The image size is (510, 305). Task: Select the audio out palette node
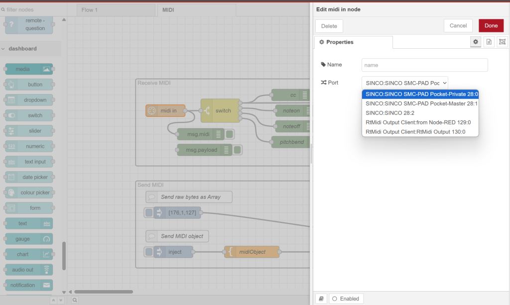(29, 270)
